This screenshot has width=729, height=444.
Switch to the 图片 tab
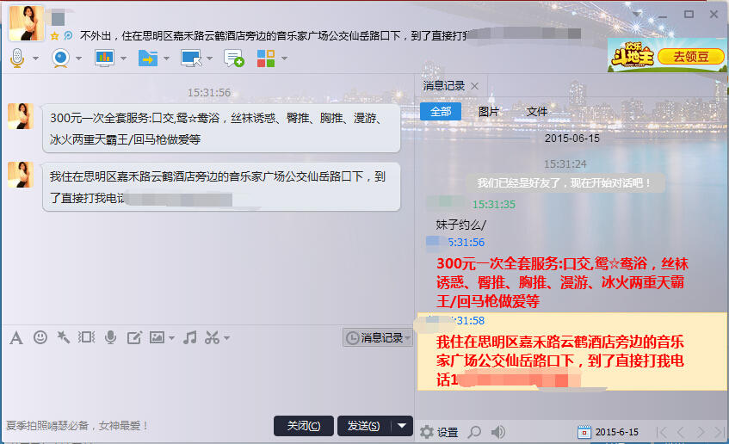click(489, 112)
